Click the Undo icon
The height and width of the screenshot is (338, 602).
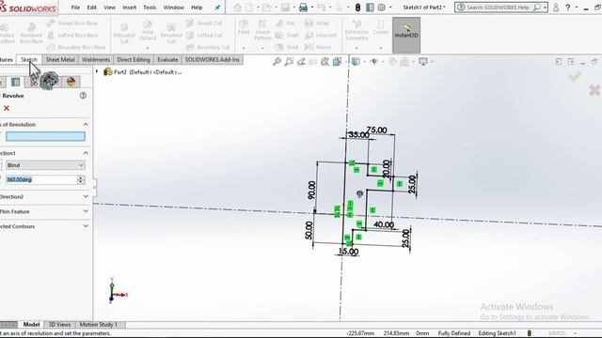321,8
